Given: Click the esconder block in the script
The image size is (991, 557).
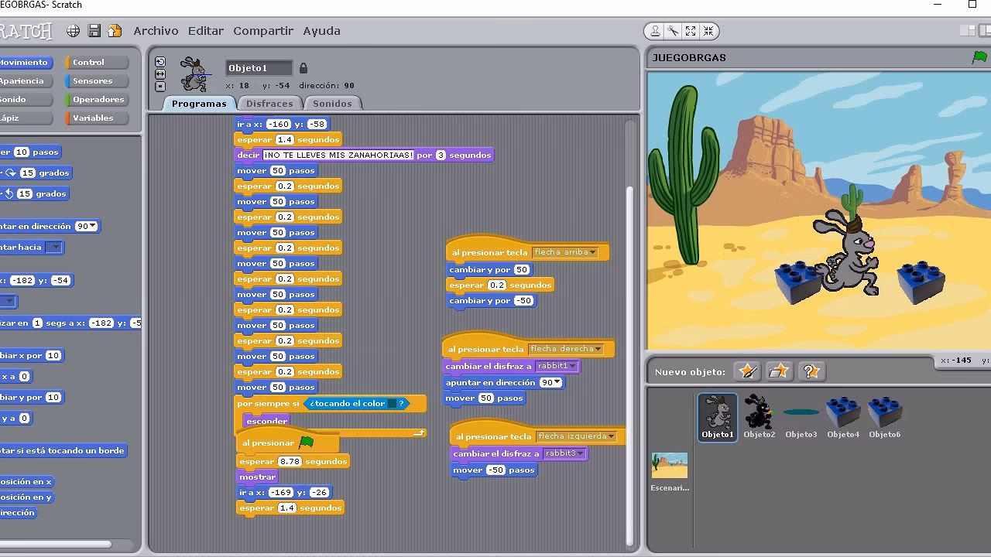Looking at the screenshot, I should (x=266, y=421).
